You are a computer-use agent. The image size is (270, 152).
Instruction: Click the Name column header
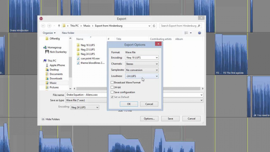pos(80,39)
